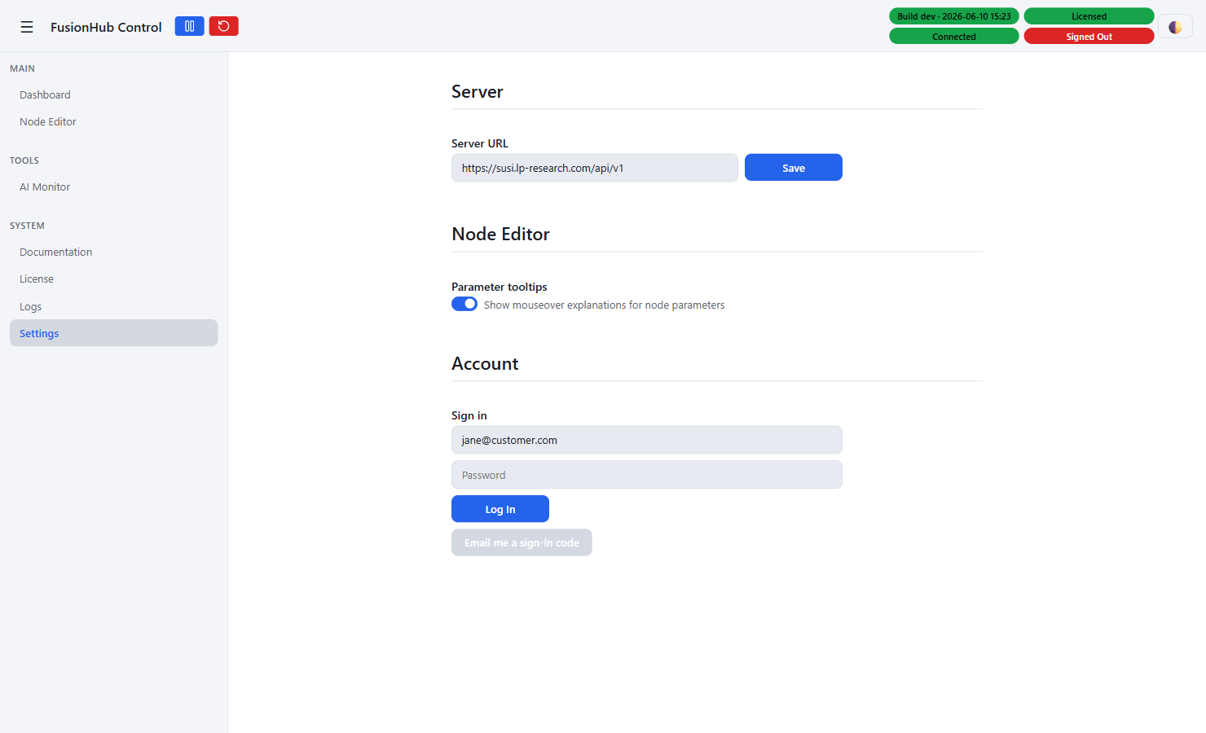Turn off the Parameter tooltips switch

point(464,304)
